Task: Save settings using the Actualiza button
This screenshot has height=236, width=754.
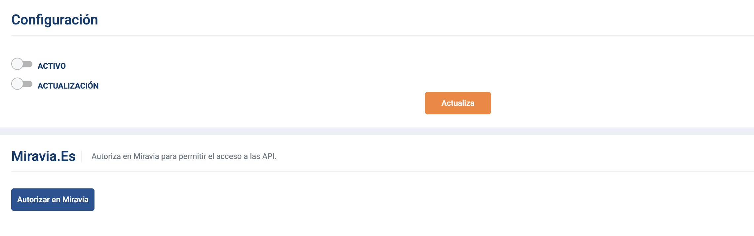Action: pos(458,103)
